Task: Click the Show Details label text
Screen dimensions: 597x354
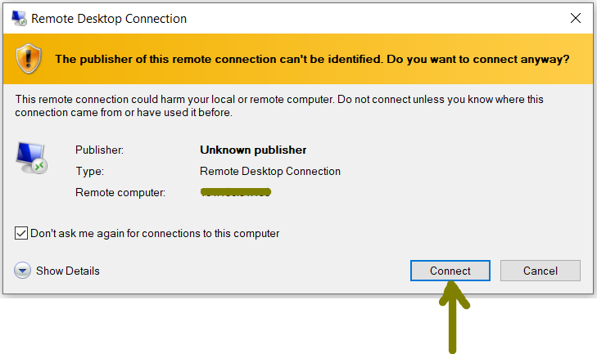Action: pyautogui.click(x=68, y=271)
